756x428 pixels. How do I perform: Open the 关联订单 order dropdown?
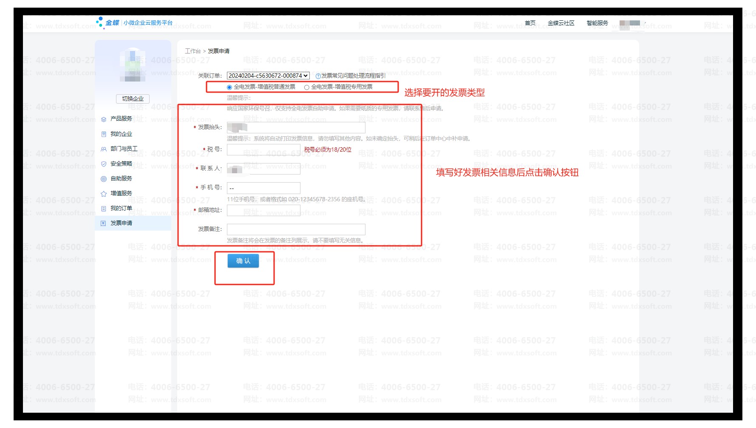pyautogui.click(x=268, y=76)
